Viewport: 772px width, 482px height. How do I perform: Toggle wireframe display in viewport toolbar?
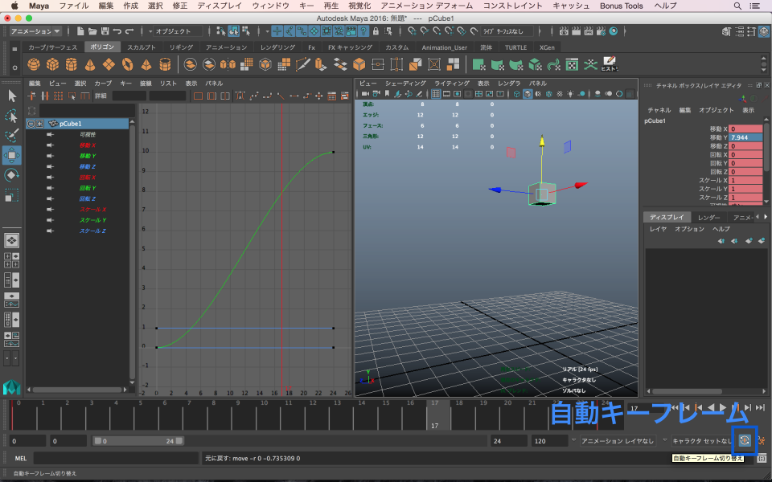point(516,94)
